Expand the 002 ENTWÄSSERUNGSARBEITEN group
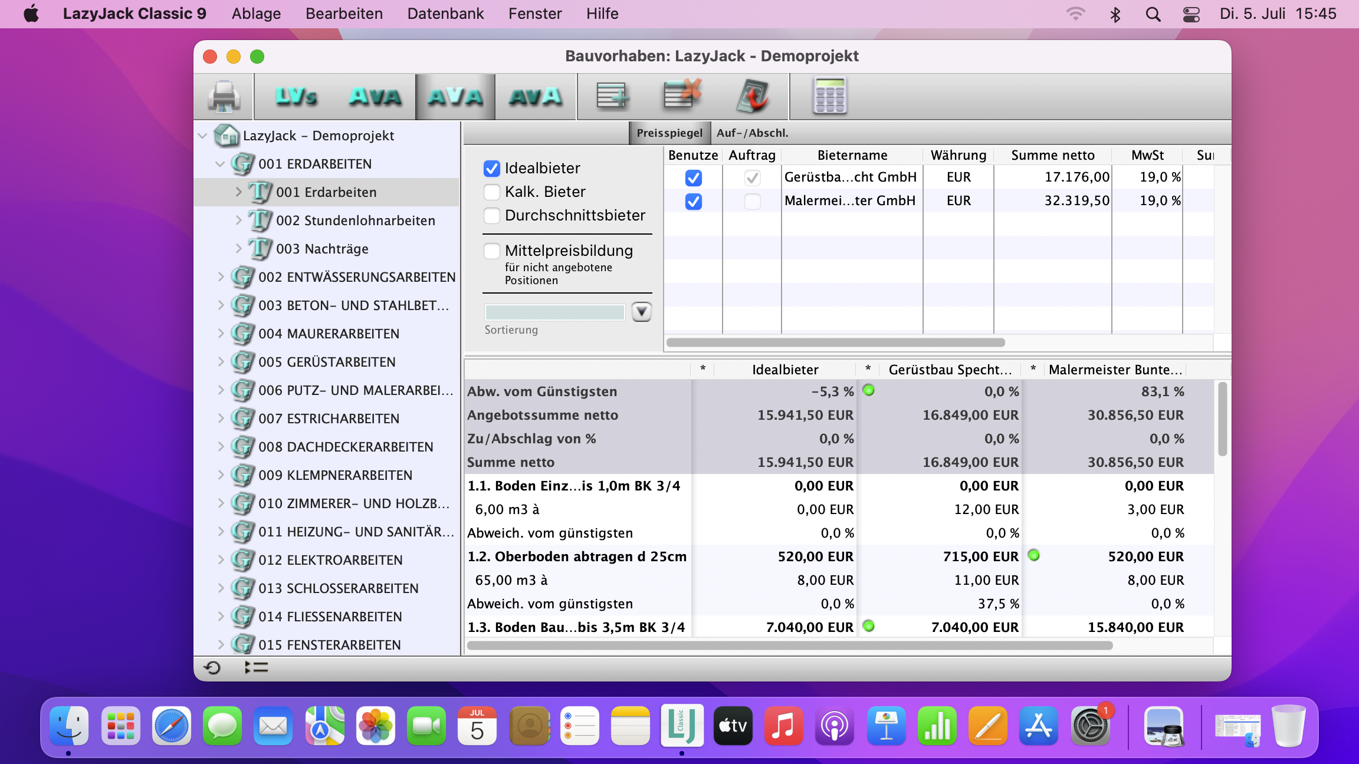Screen dimensions: 1359x764 point(221,277)
